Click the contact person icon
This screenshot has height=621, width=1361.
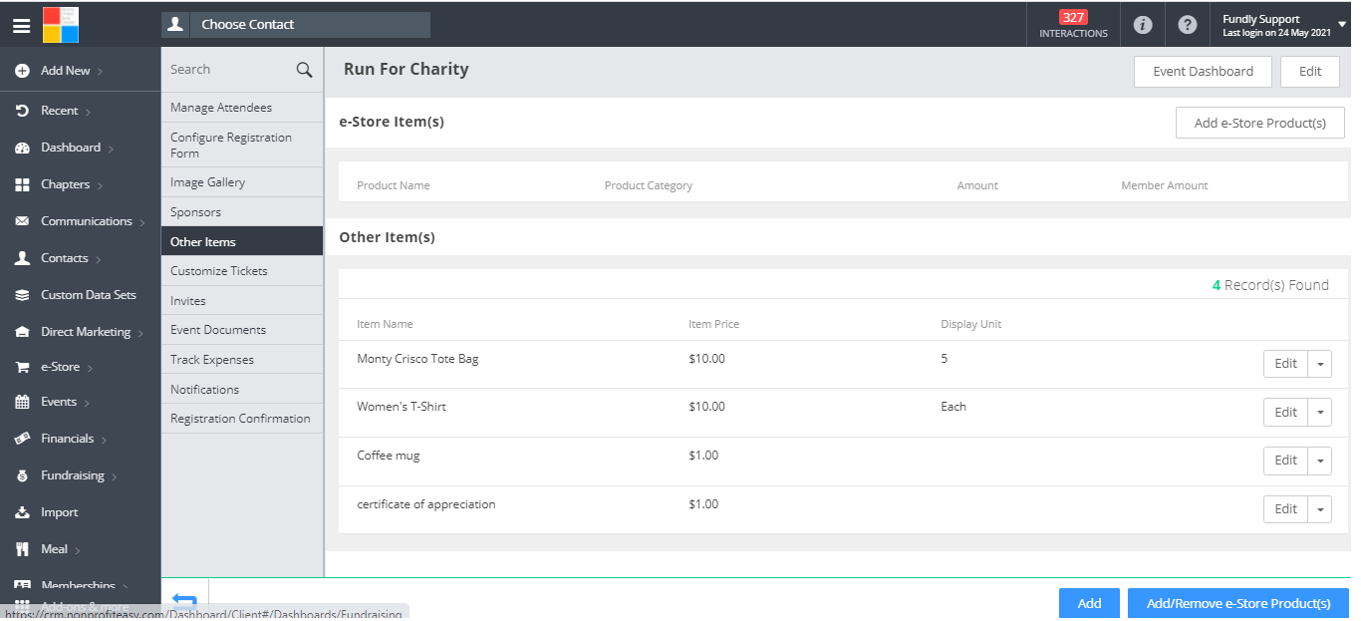coord(176,24)
